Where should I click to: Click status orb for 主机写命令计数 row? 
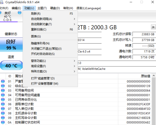(x=3, y=118)
